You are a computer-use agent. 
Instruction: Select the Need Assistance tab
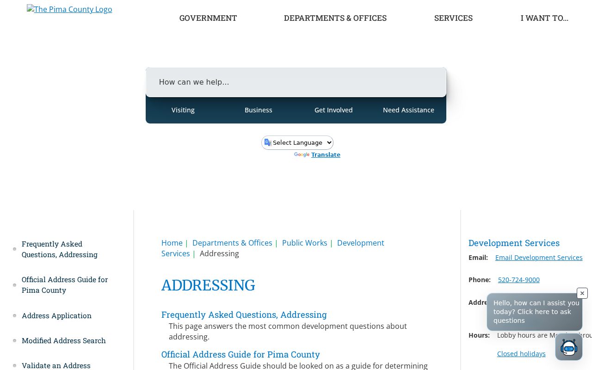[x=408, y=110]
